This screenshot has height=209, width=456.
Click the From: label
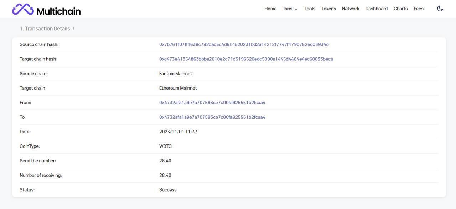click(x=25, y=102)
